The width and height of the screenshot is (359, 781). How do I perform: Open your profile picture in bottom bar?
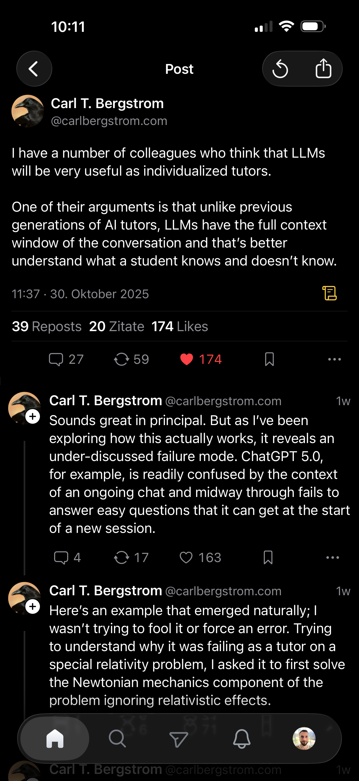[x=304, y=738]
